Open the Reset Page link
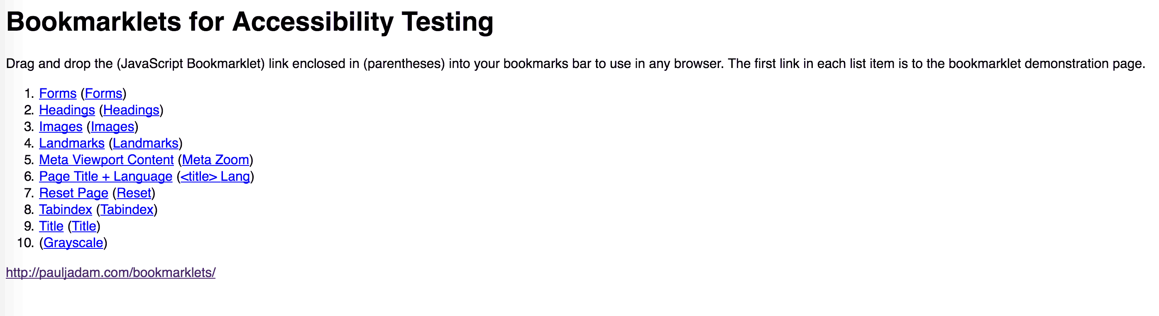The image size is (1159, 316). (x=73, y=193)
